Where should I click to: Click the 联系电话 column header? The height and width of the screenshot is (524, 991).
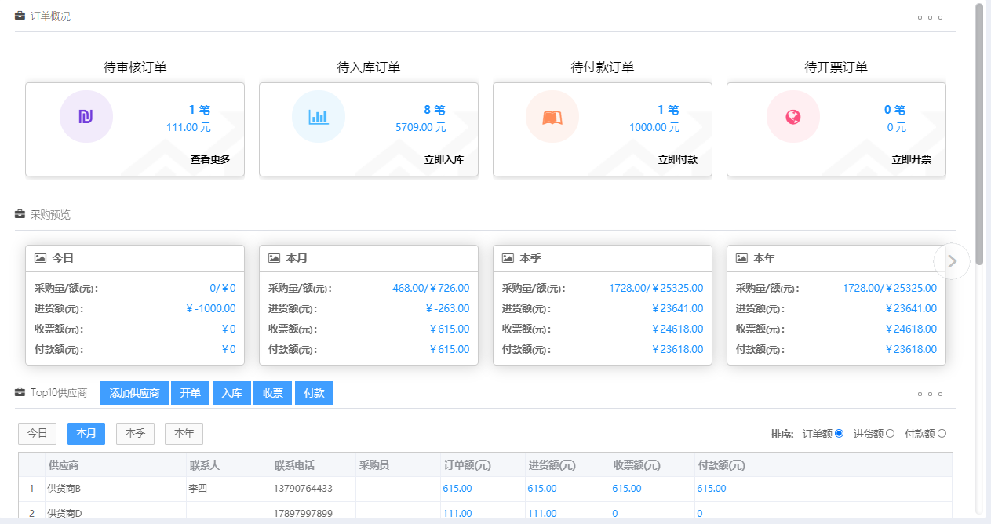click(x=313, y=465)
